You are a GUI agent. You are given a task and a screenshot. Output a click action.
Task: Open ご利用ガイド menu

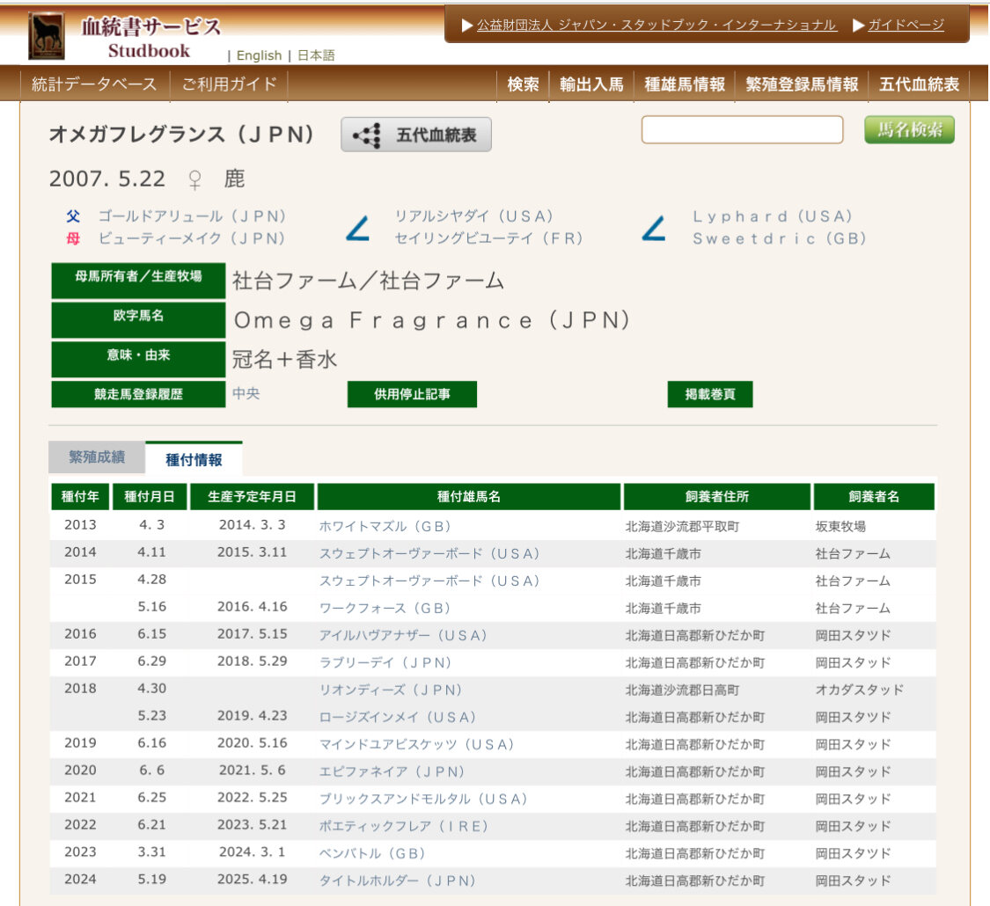click(229, 84)
